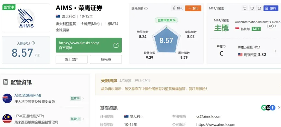
Task: Click 監管中 status next to ASIC license
Action: [x=75, y=98]
